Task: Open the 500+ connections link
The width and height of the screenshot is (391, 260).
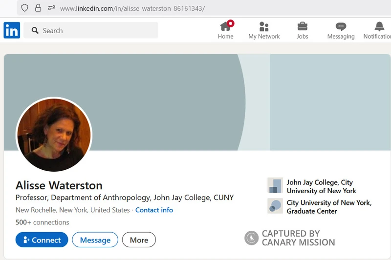Action: [43, 222]
